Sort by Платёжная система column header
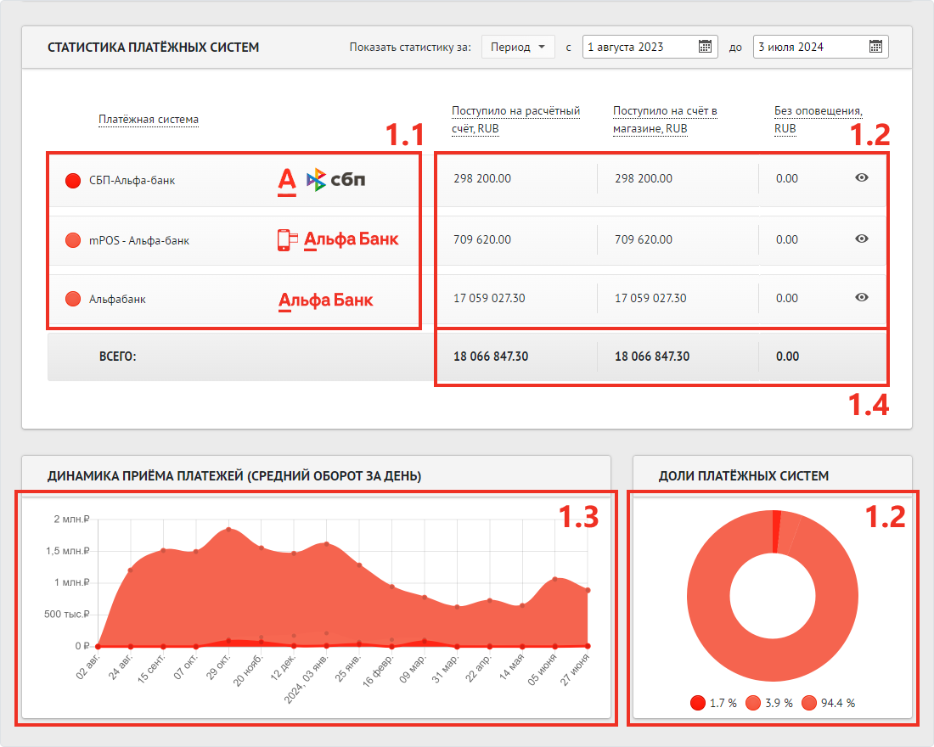The image size is (934, 747). (x=149, y=119)
